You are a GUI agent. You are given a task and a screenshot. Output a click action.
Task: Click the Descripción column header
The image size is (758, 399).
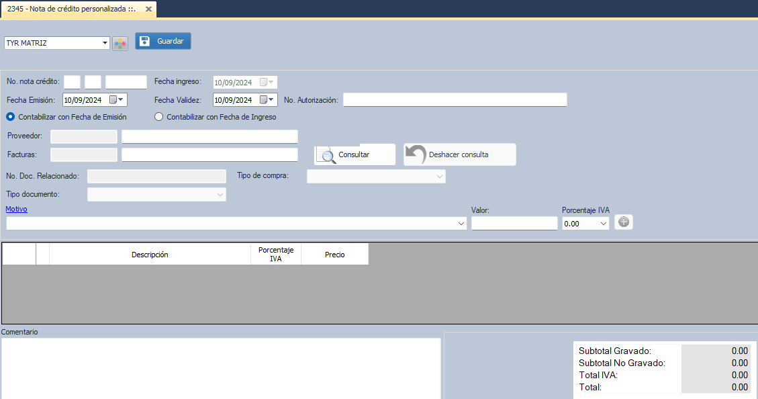point(150,255)
